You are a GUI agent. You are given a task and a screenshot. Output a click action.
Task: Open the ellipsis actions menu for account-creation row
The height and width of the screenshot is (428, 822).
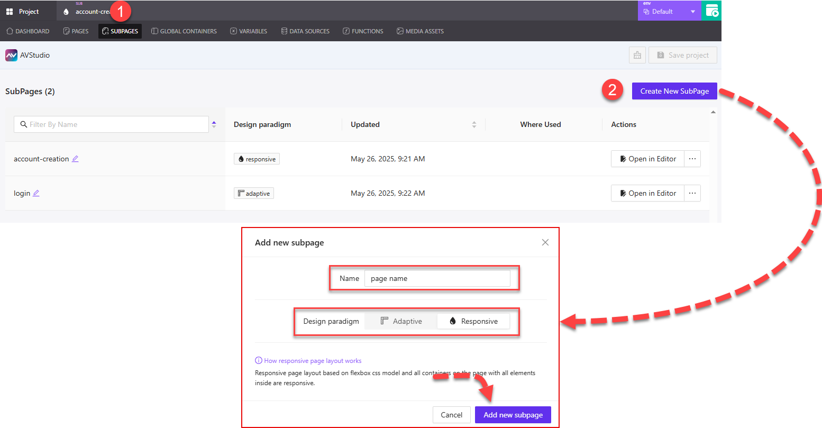coord(692,158)
